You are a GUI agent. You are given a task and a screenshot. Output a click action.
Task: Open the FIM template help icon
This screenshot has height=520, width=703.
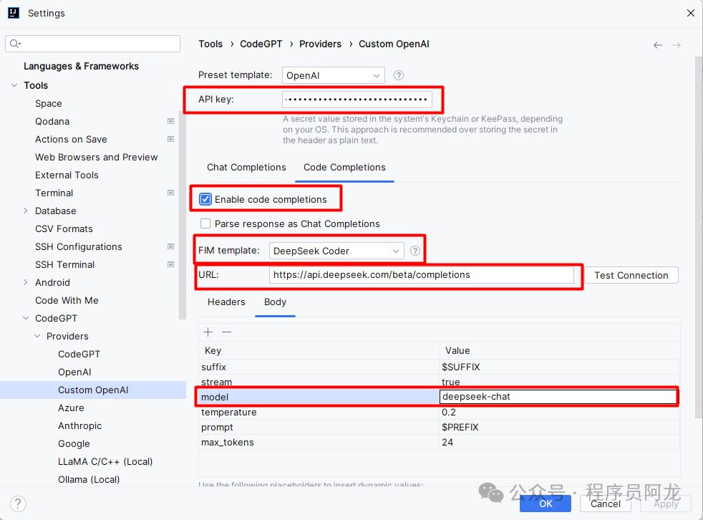pyautogui.click(x=415, y=251)
